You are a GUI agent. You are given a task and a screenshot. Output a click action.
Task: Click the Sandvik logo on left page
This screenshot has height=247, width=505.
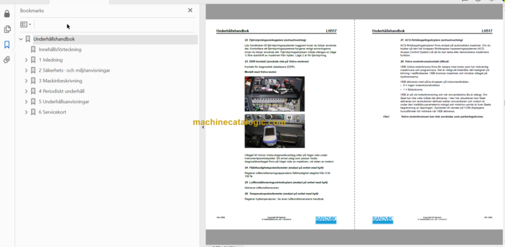[325, 220]
